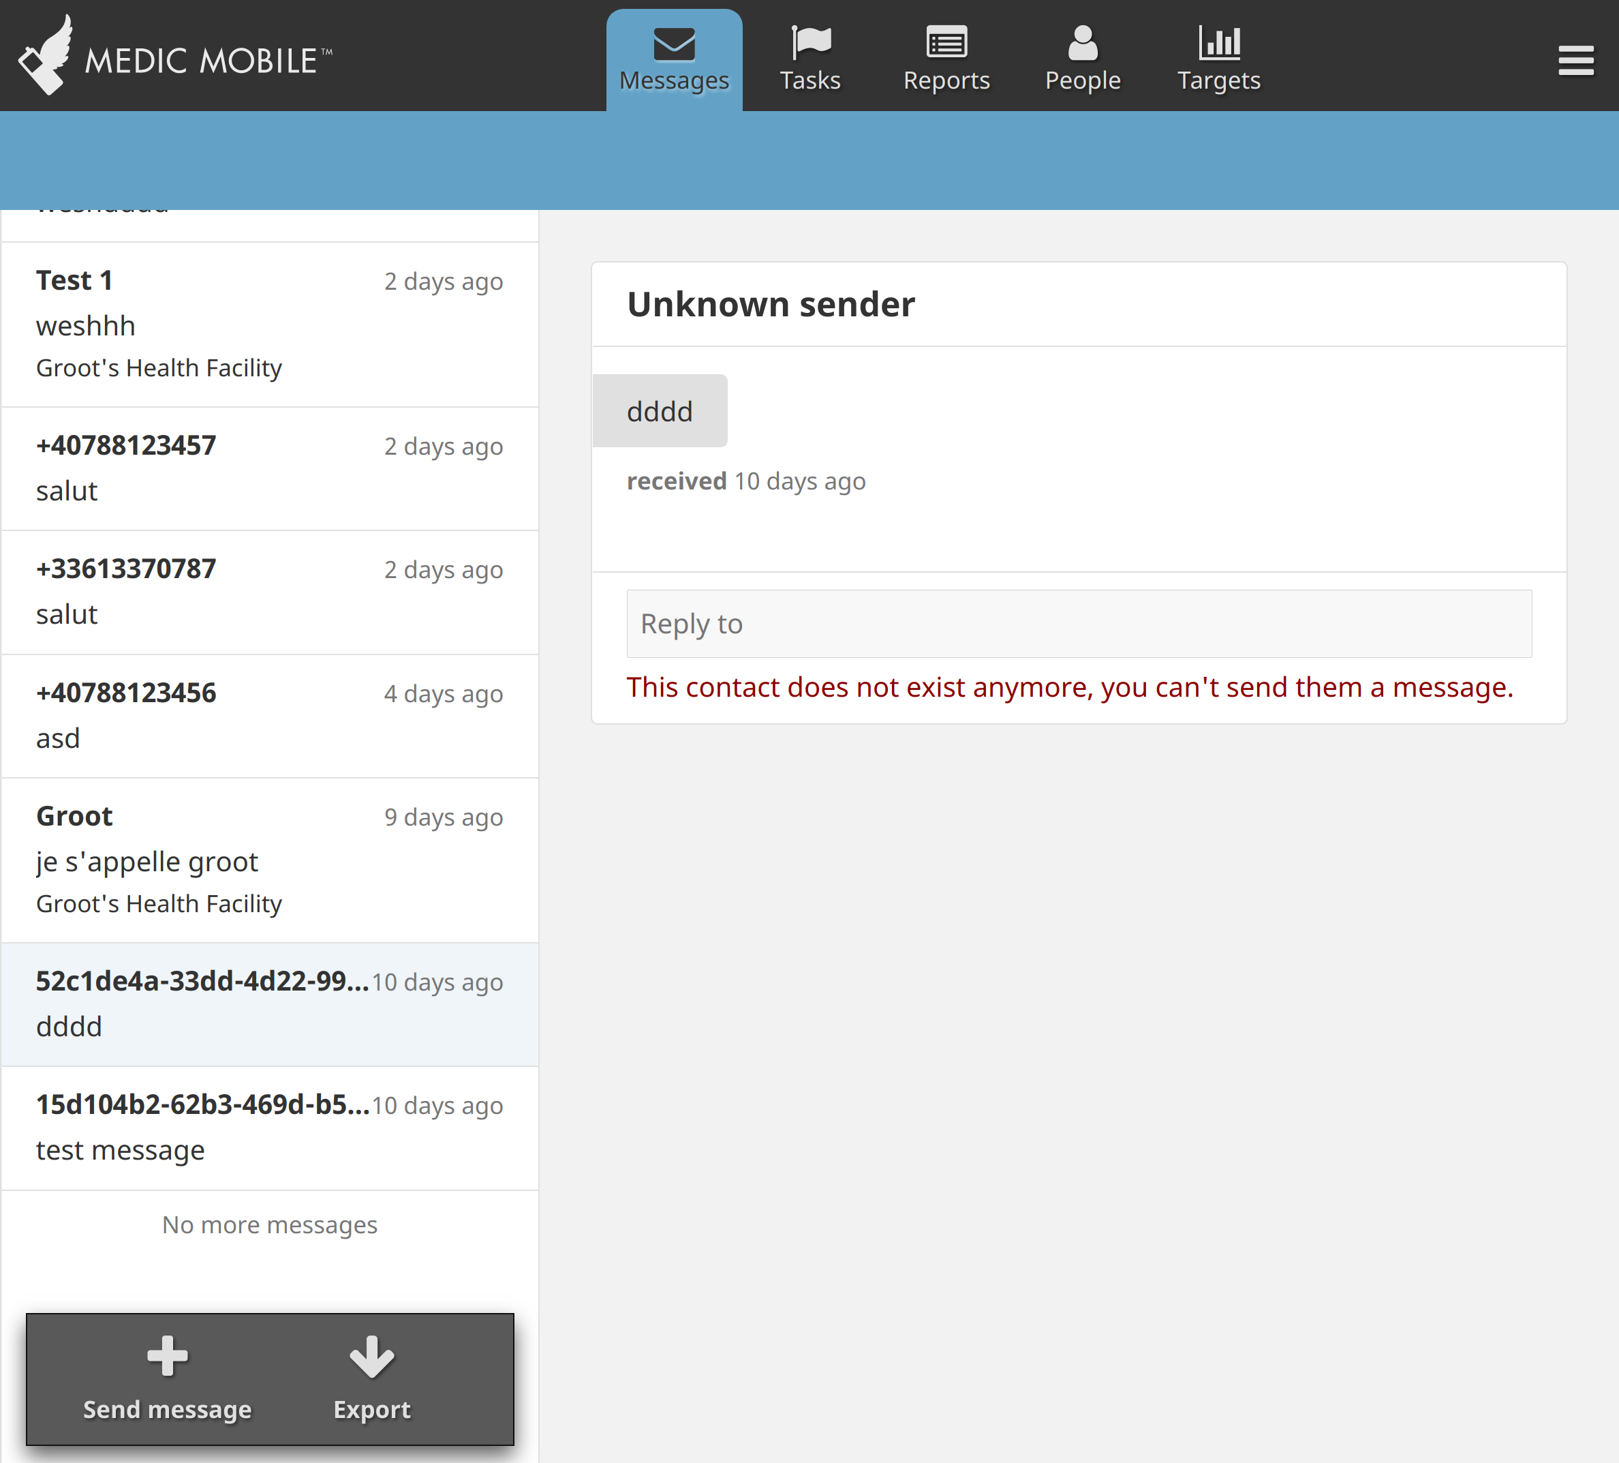Select the dddd message bubble
This screenshot has width=1619, height=1463.
coord(660,410)
